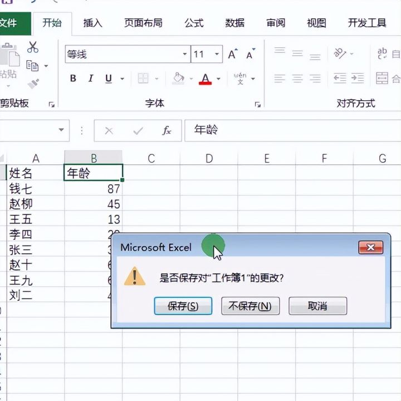The width and height of the screenshot is (401, 401).
Task: Click the cell borders icon
Action: (x=143, y=79)
